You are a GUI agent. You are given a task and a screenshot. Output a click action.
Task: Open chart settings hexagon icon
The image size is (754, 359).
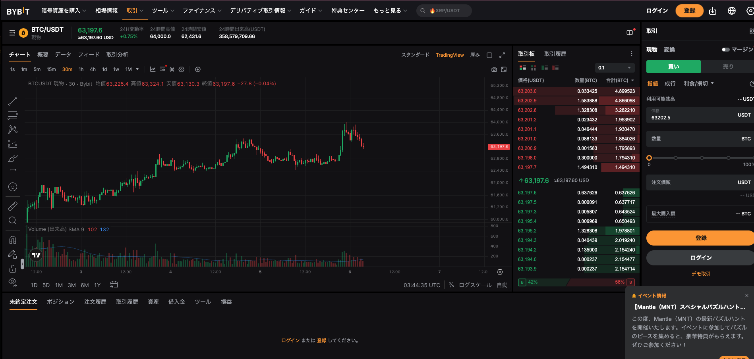pyautogui.click(x=182, y=69)
